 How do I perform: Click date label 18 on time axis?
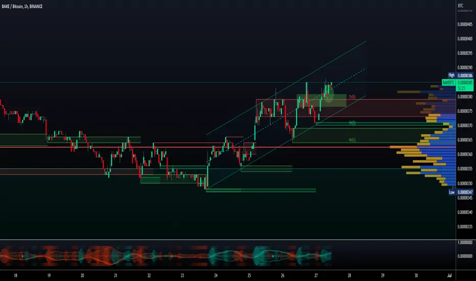point(15,276)
